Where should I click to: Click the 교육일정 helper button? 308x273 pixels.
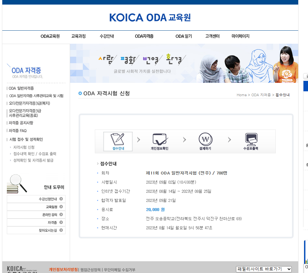(x=36, y=207)
